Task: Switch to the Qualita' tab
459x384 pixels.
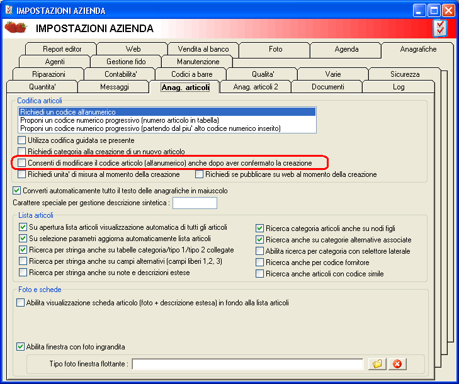Action: 263,74
